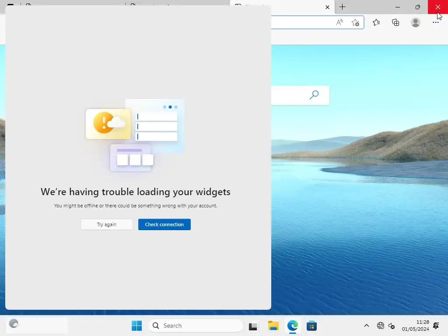Open clock showing 11:28 01/05/2024
448x336 pixels.
click(416, 325)
